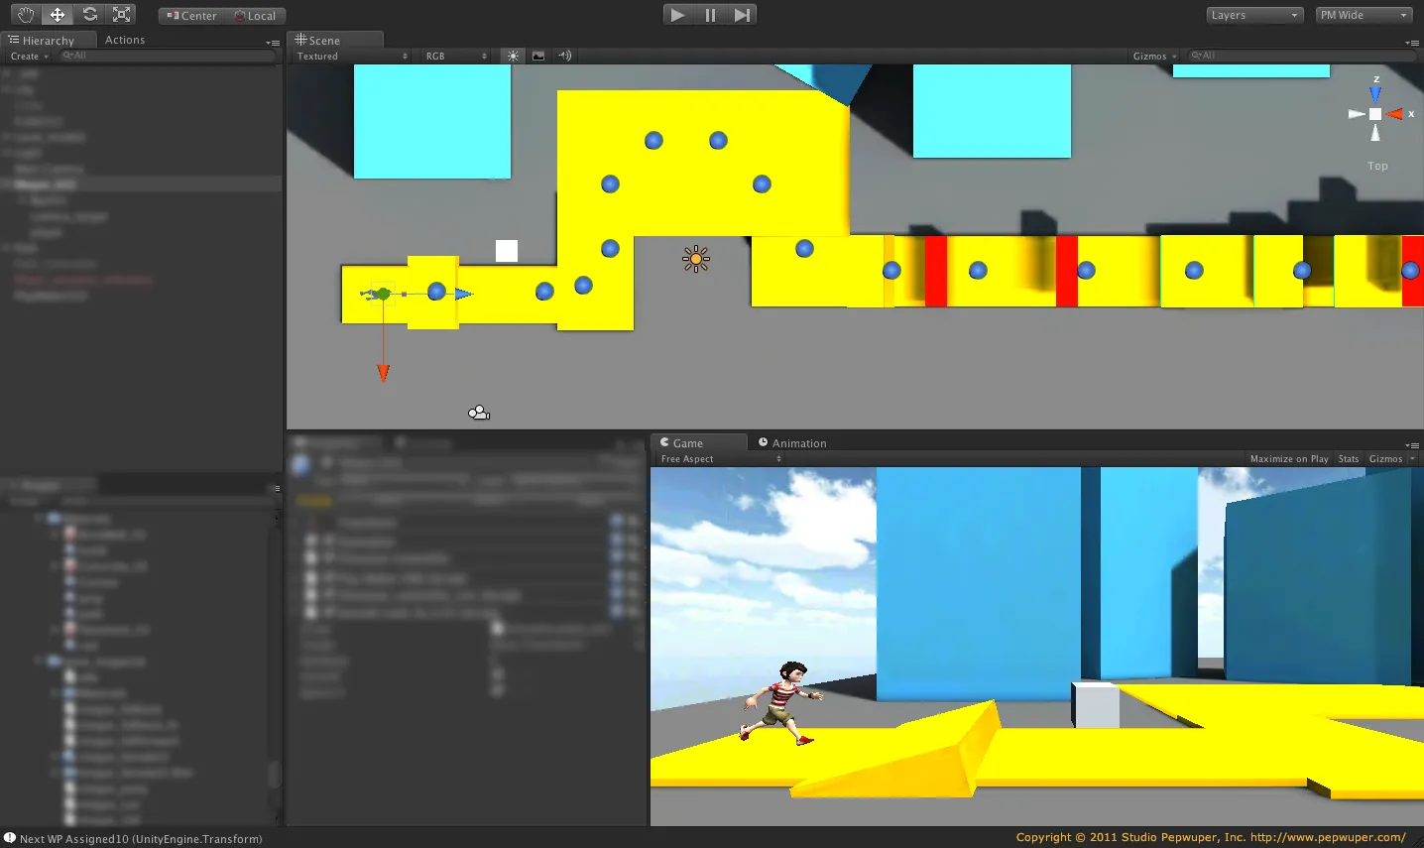1424x848 pixels.
Task: Switch to the Actions tab
Action: click(125, 40)
